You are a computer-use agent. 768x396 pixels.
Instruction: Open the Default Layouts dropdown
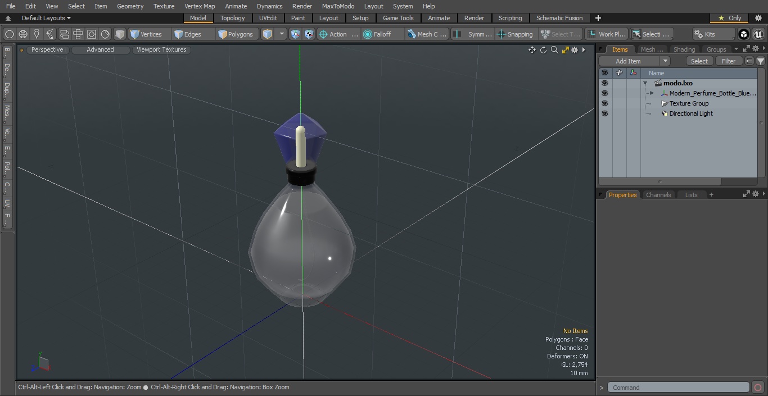pyautogui.click(x=46, y=18)
